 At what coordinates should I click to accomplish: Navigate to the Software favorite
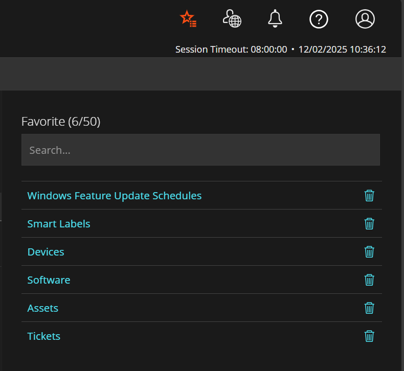click(49, 280)
